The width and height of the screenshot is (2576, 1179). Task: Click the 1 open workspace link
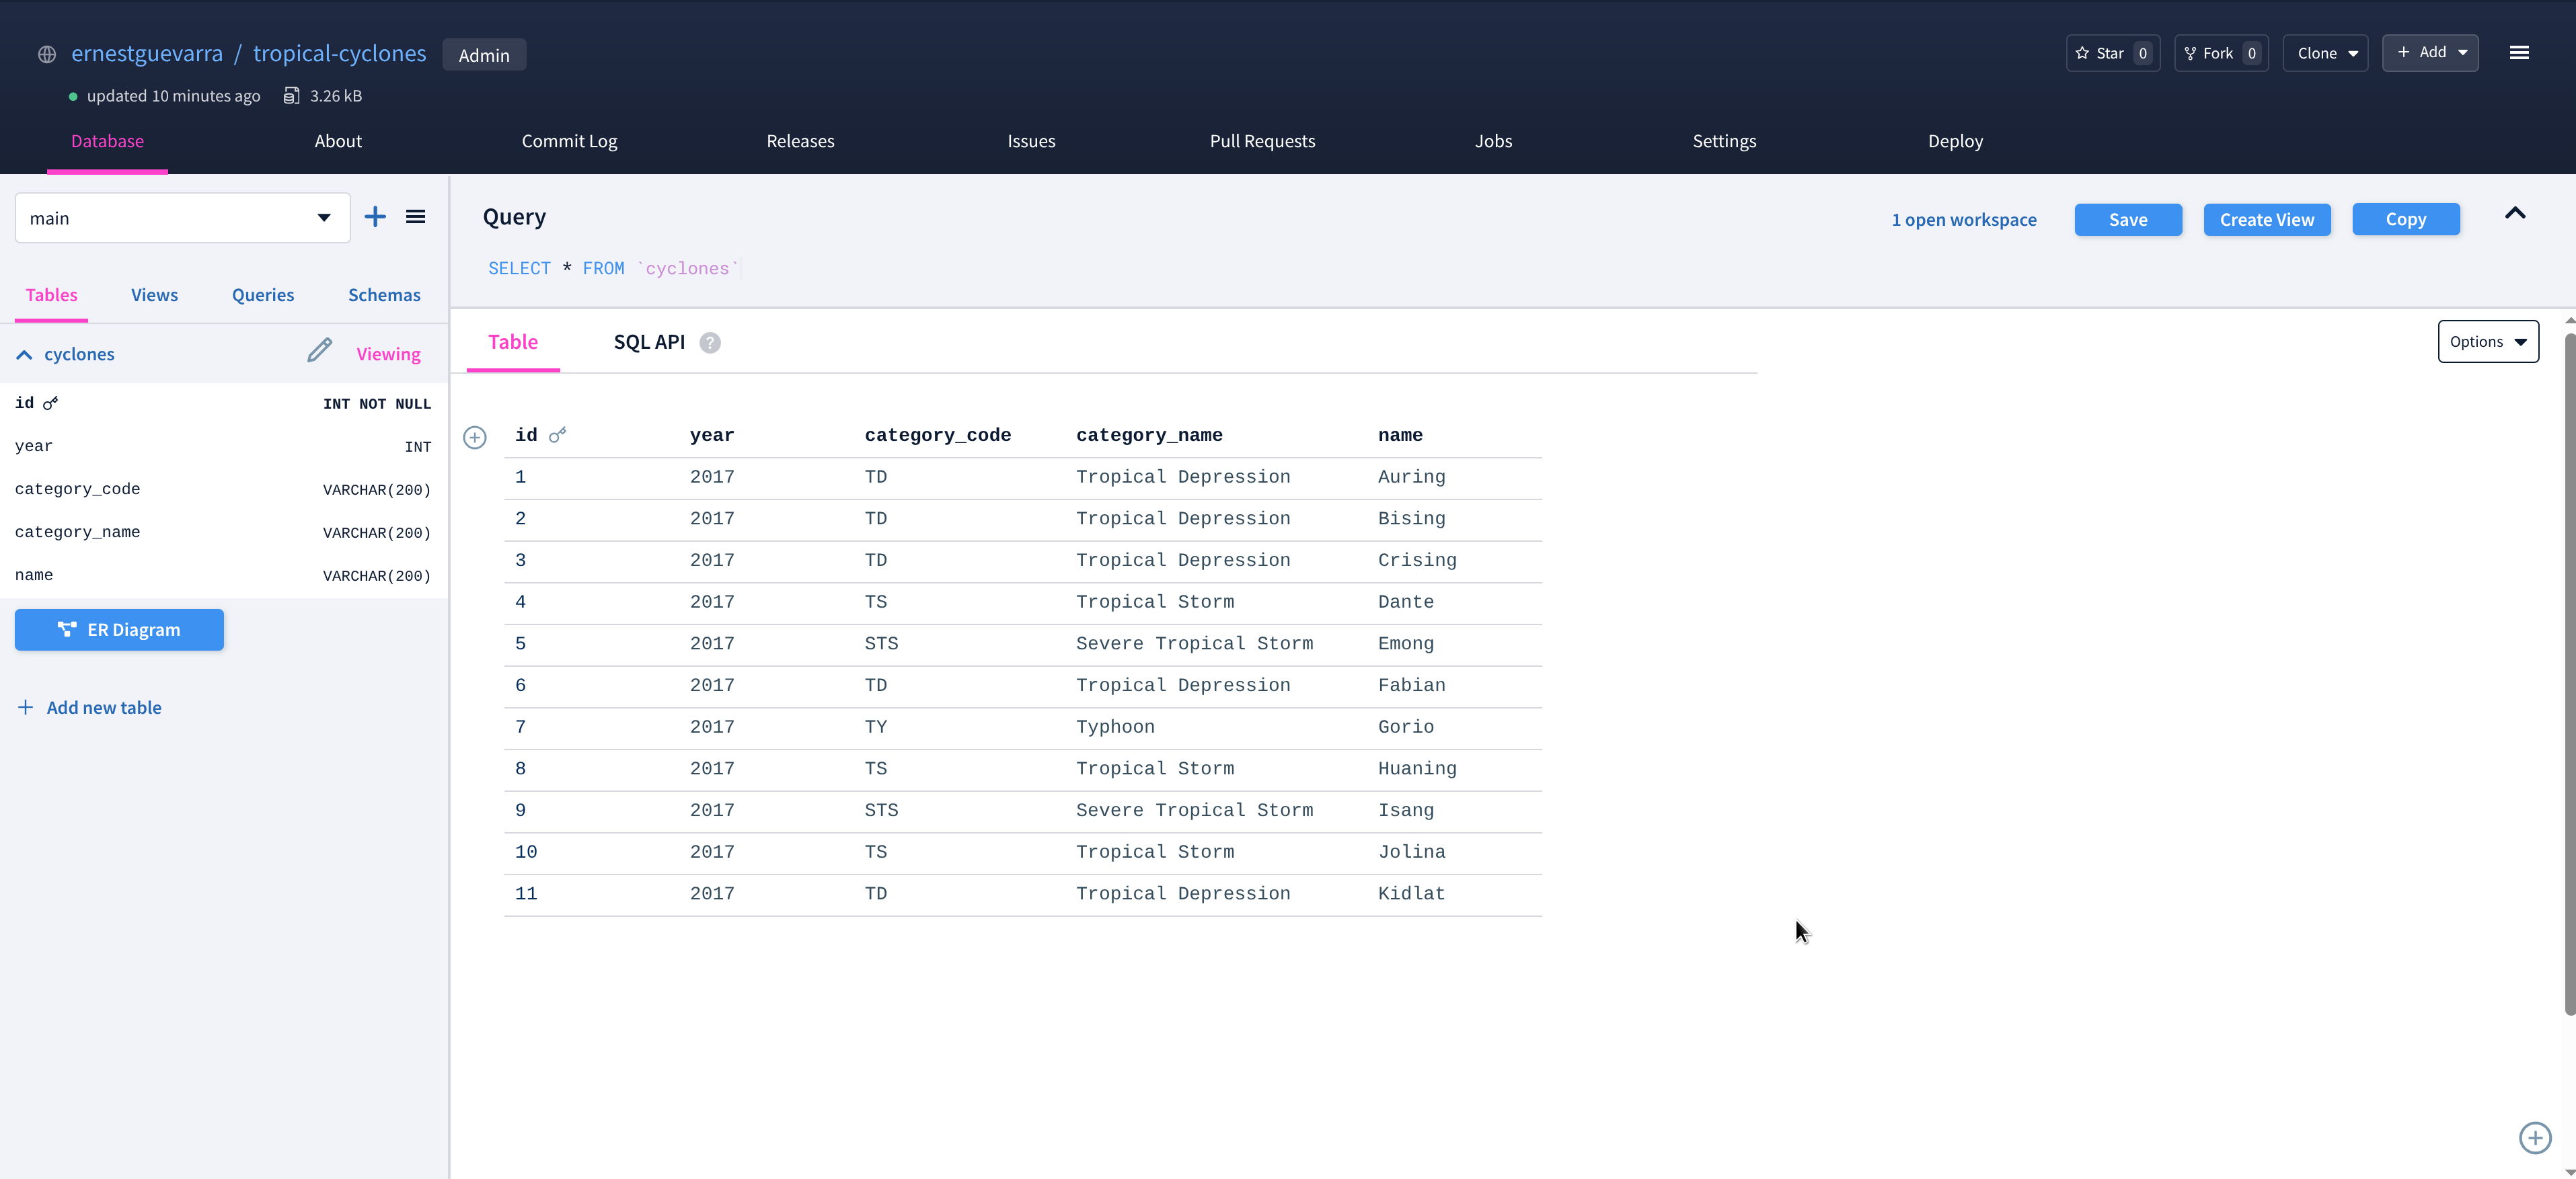[1963, 220]
